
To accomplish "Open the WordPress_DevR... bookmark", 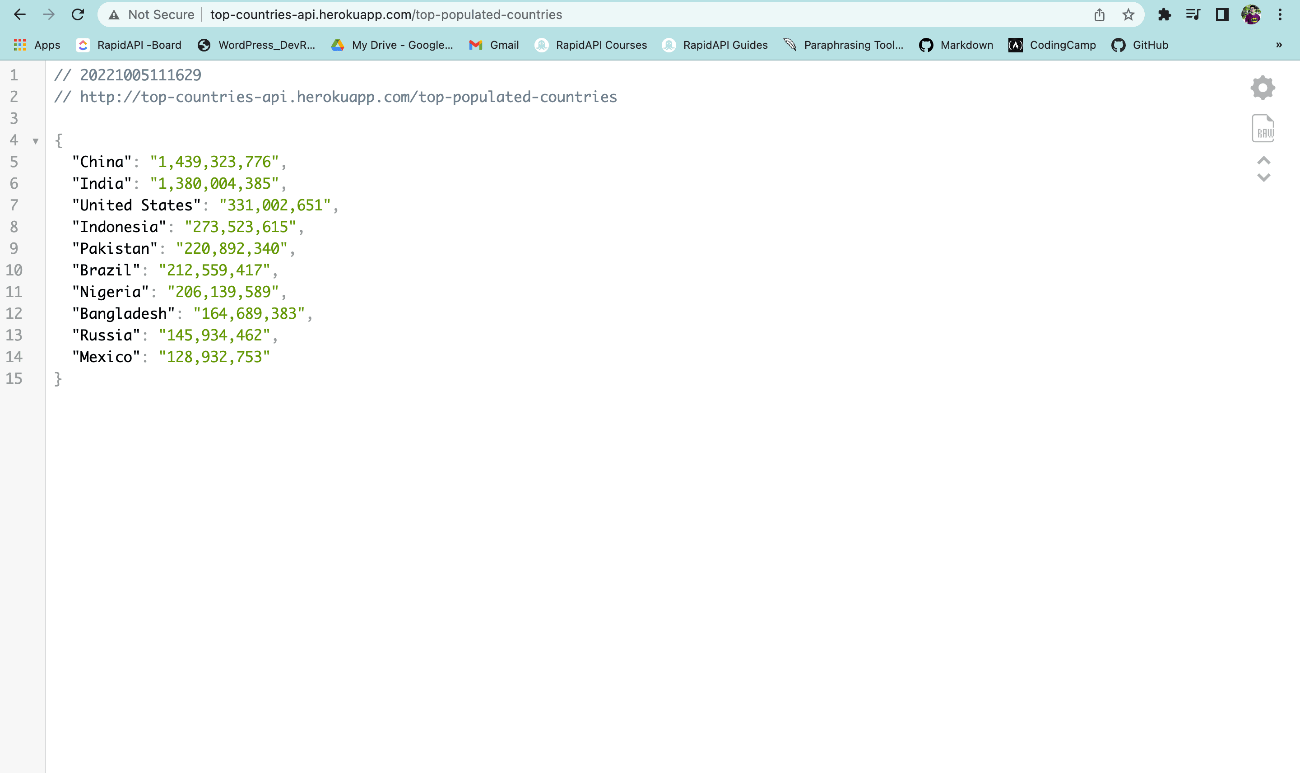I will point(256,45).
